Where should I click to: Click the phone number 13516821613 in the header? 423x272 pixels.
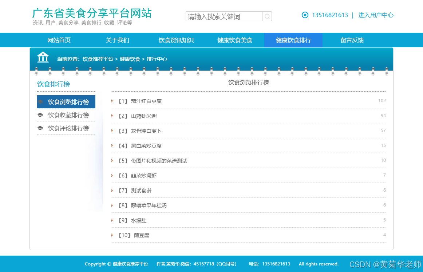[330, 15]
